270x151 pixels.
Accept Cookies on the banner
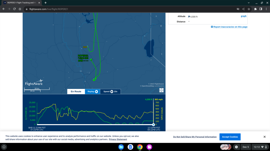[230, 137]
